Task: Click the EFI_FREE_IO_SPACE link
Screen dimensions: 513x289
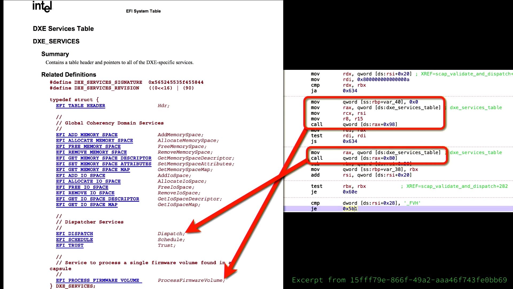Action: pyautogui.click(x=82, y=187)
